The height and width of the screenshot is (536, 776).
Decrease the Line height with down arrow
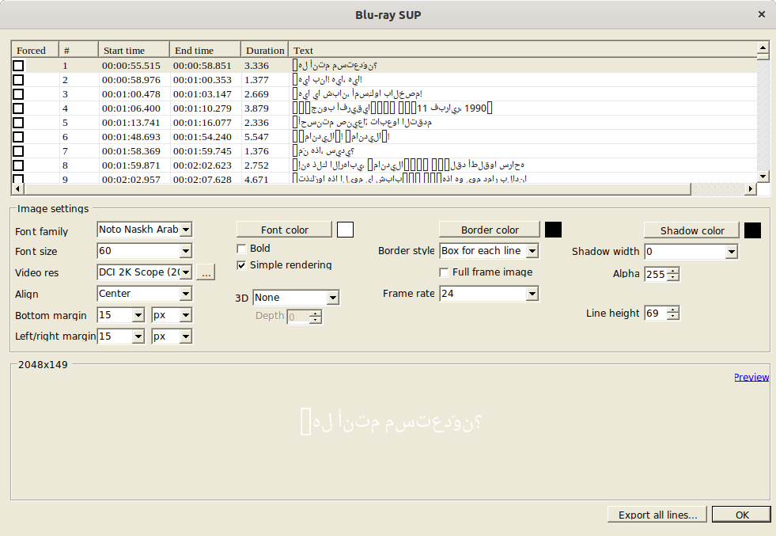(673, 317)
